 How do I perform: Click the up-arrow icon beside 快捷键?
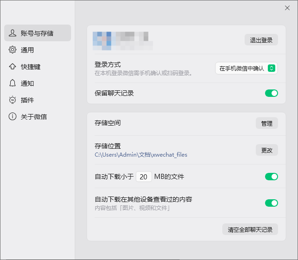[x=13, y=66]
